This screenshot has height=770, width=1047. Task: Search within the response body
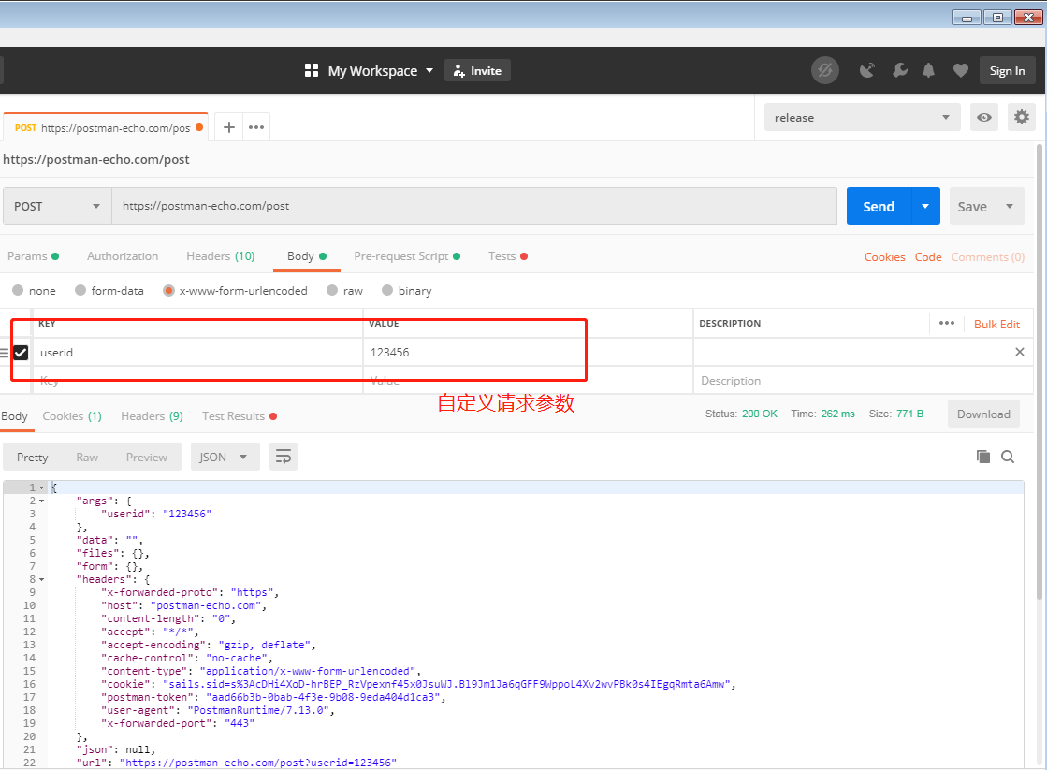1008,457
